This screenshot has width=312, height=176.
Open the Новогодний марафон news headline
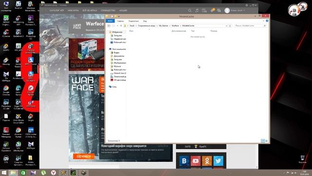[123, 146]
